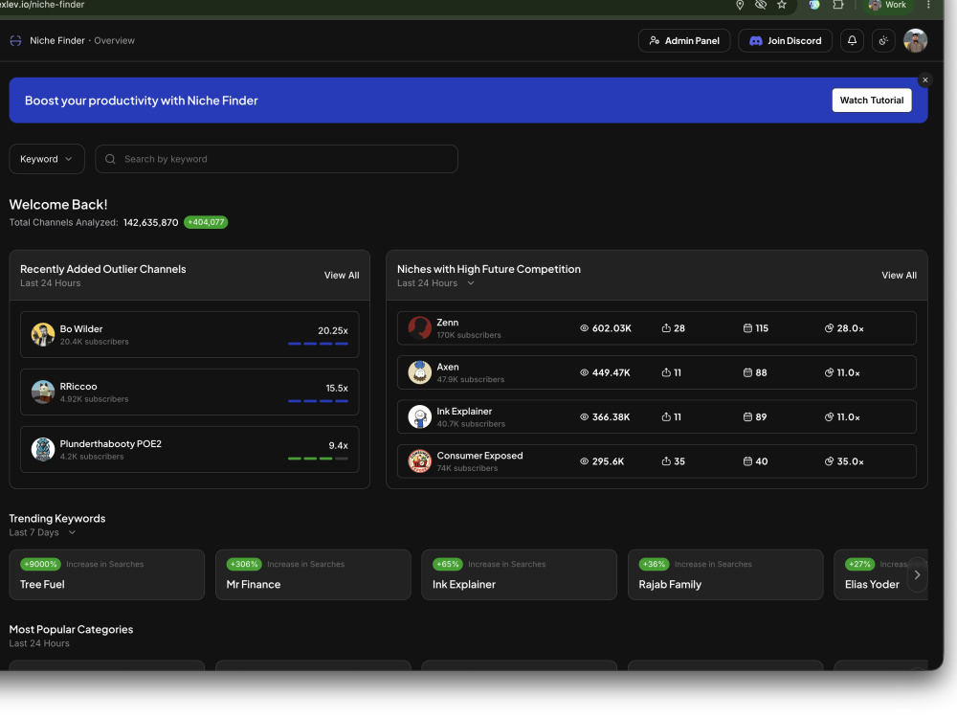Show next trending keywords with arrow
Screen dimensions: 957x718
click(917, 575)
